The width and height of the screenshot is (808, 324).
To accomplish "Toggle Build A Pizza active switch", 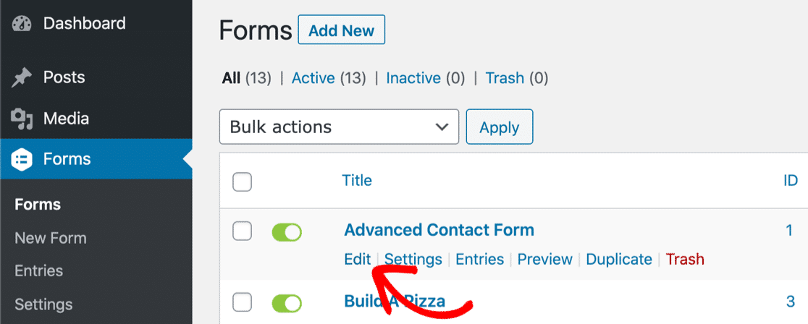I will point(287,304).
